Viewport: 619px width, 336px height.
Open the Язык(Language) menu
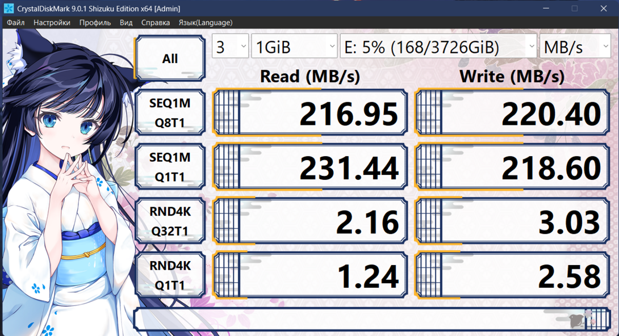click(x=206, y=23)
